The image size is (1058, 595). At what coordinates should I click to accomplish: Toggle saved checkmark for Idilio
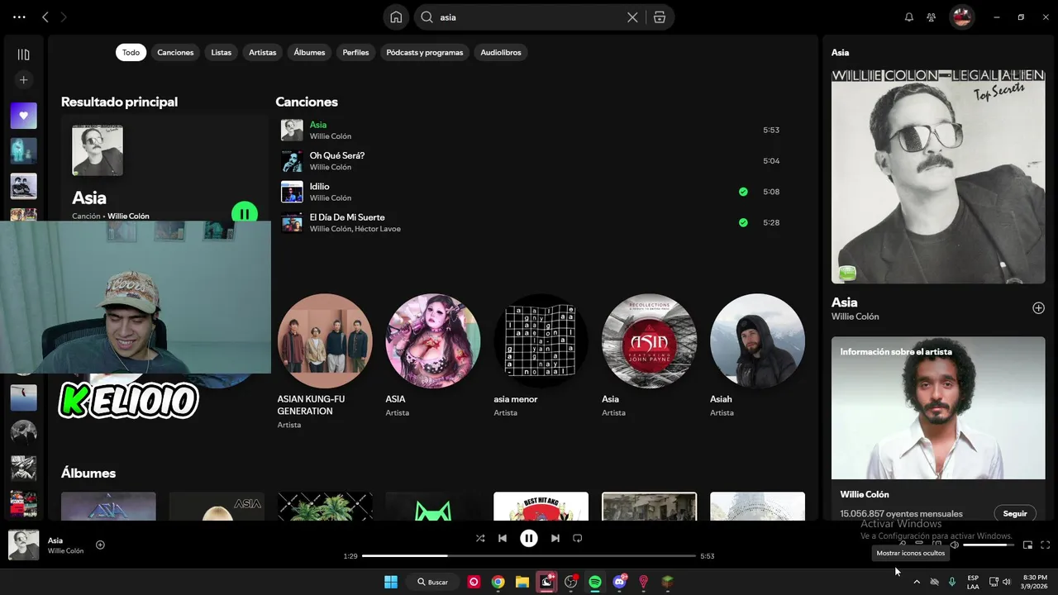743,192
